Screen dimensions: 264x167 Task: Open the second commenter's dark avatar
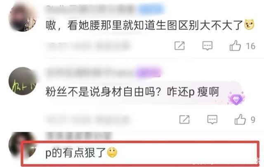point(23,81)
